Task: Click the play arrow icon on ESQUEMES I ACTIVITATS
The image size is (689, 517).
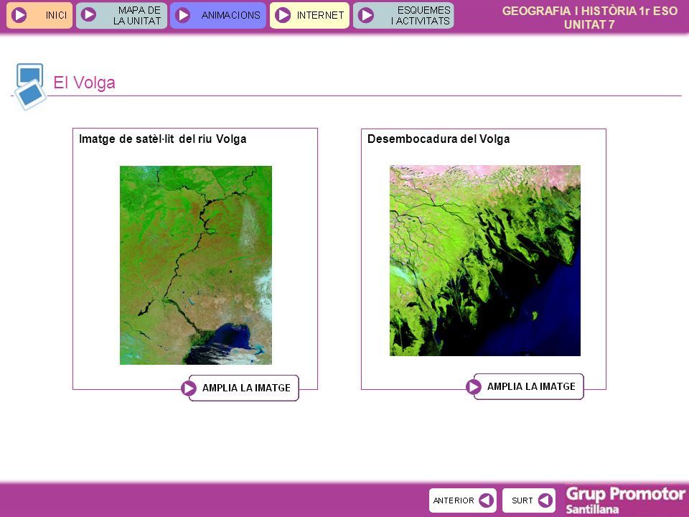Action: click(x=365, y=15)
